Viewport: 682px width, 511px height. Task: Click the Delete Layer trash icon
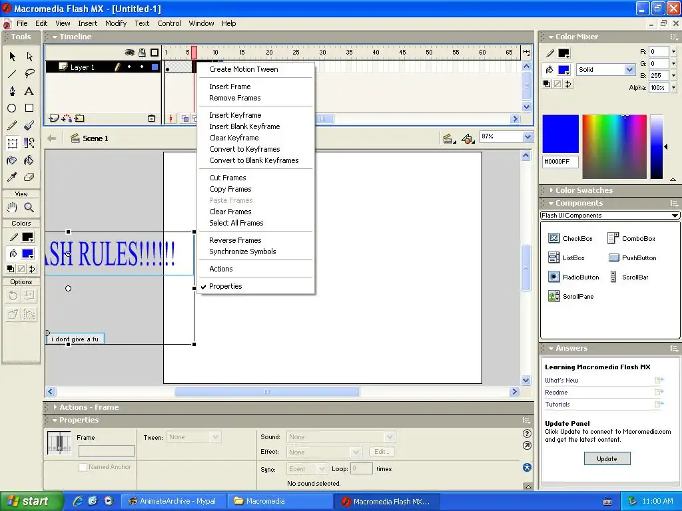(151, 118)
